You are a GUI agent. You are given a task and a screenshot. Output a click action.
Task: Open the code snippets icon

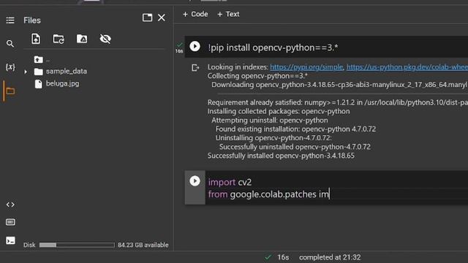click(x=10, y=205)
